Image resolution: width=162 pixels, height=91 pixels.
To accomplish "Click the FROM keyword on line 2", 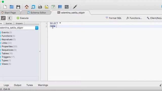I will pyautogui.click(x=52, y=26).
